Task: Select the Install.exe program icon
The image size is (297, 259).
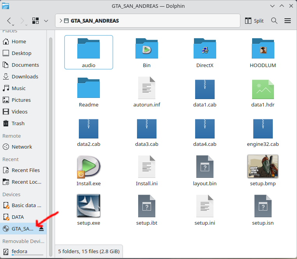Action: pos(89,167)
